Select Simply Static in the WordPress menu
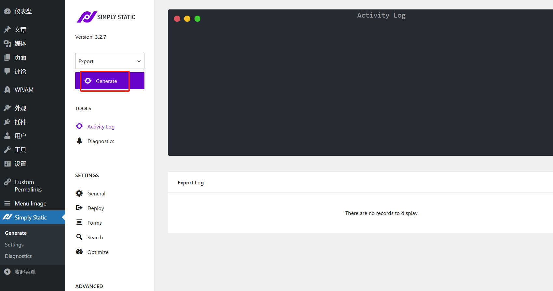The image size is (553, 291). point(33,217)
